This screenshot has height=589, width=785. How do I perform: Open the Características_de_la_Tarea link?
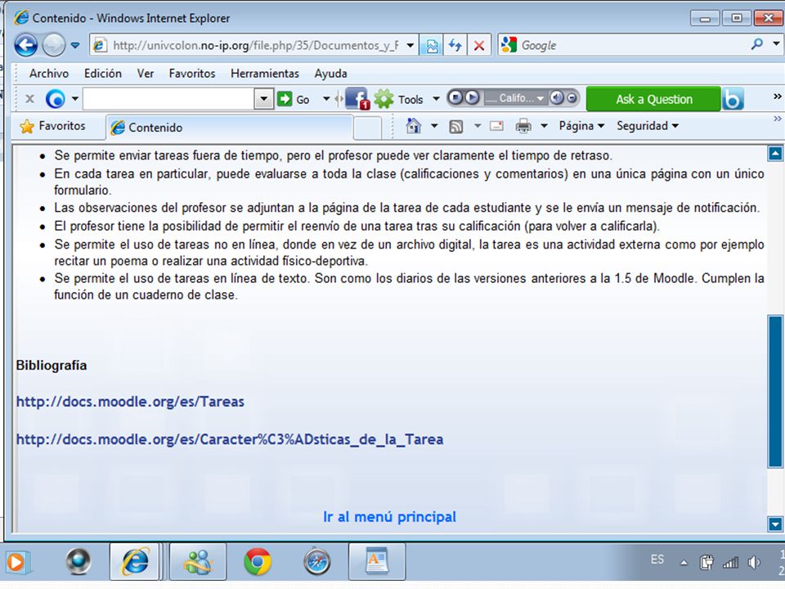(x=230, y=439)
